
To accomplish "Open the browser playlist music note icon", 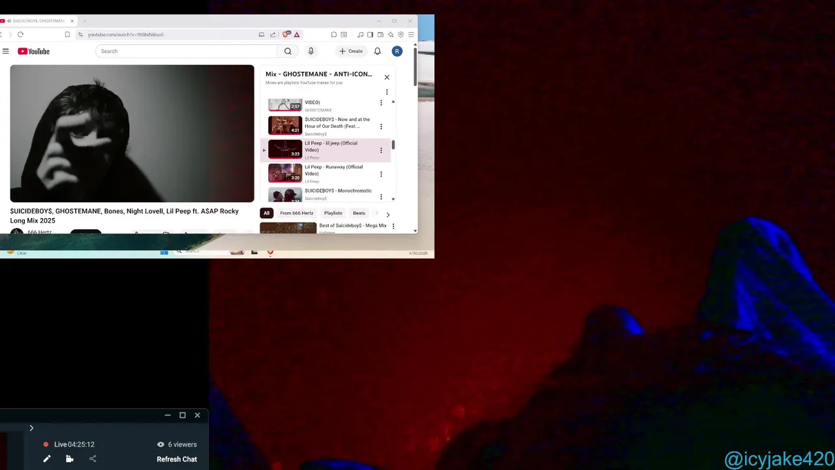I will click(x=360, y=35).
